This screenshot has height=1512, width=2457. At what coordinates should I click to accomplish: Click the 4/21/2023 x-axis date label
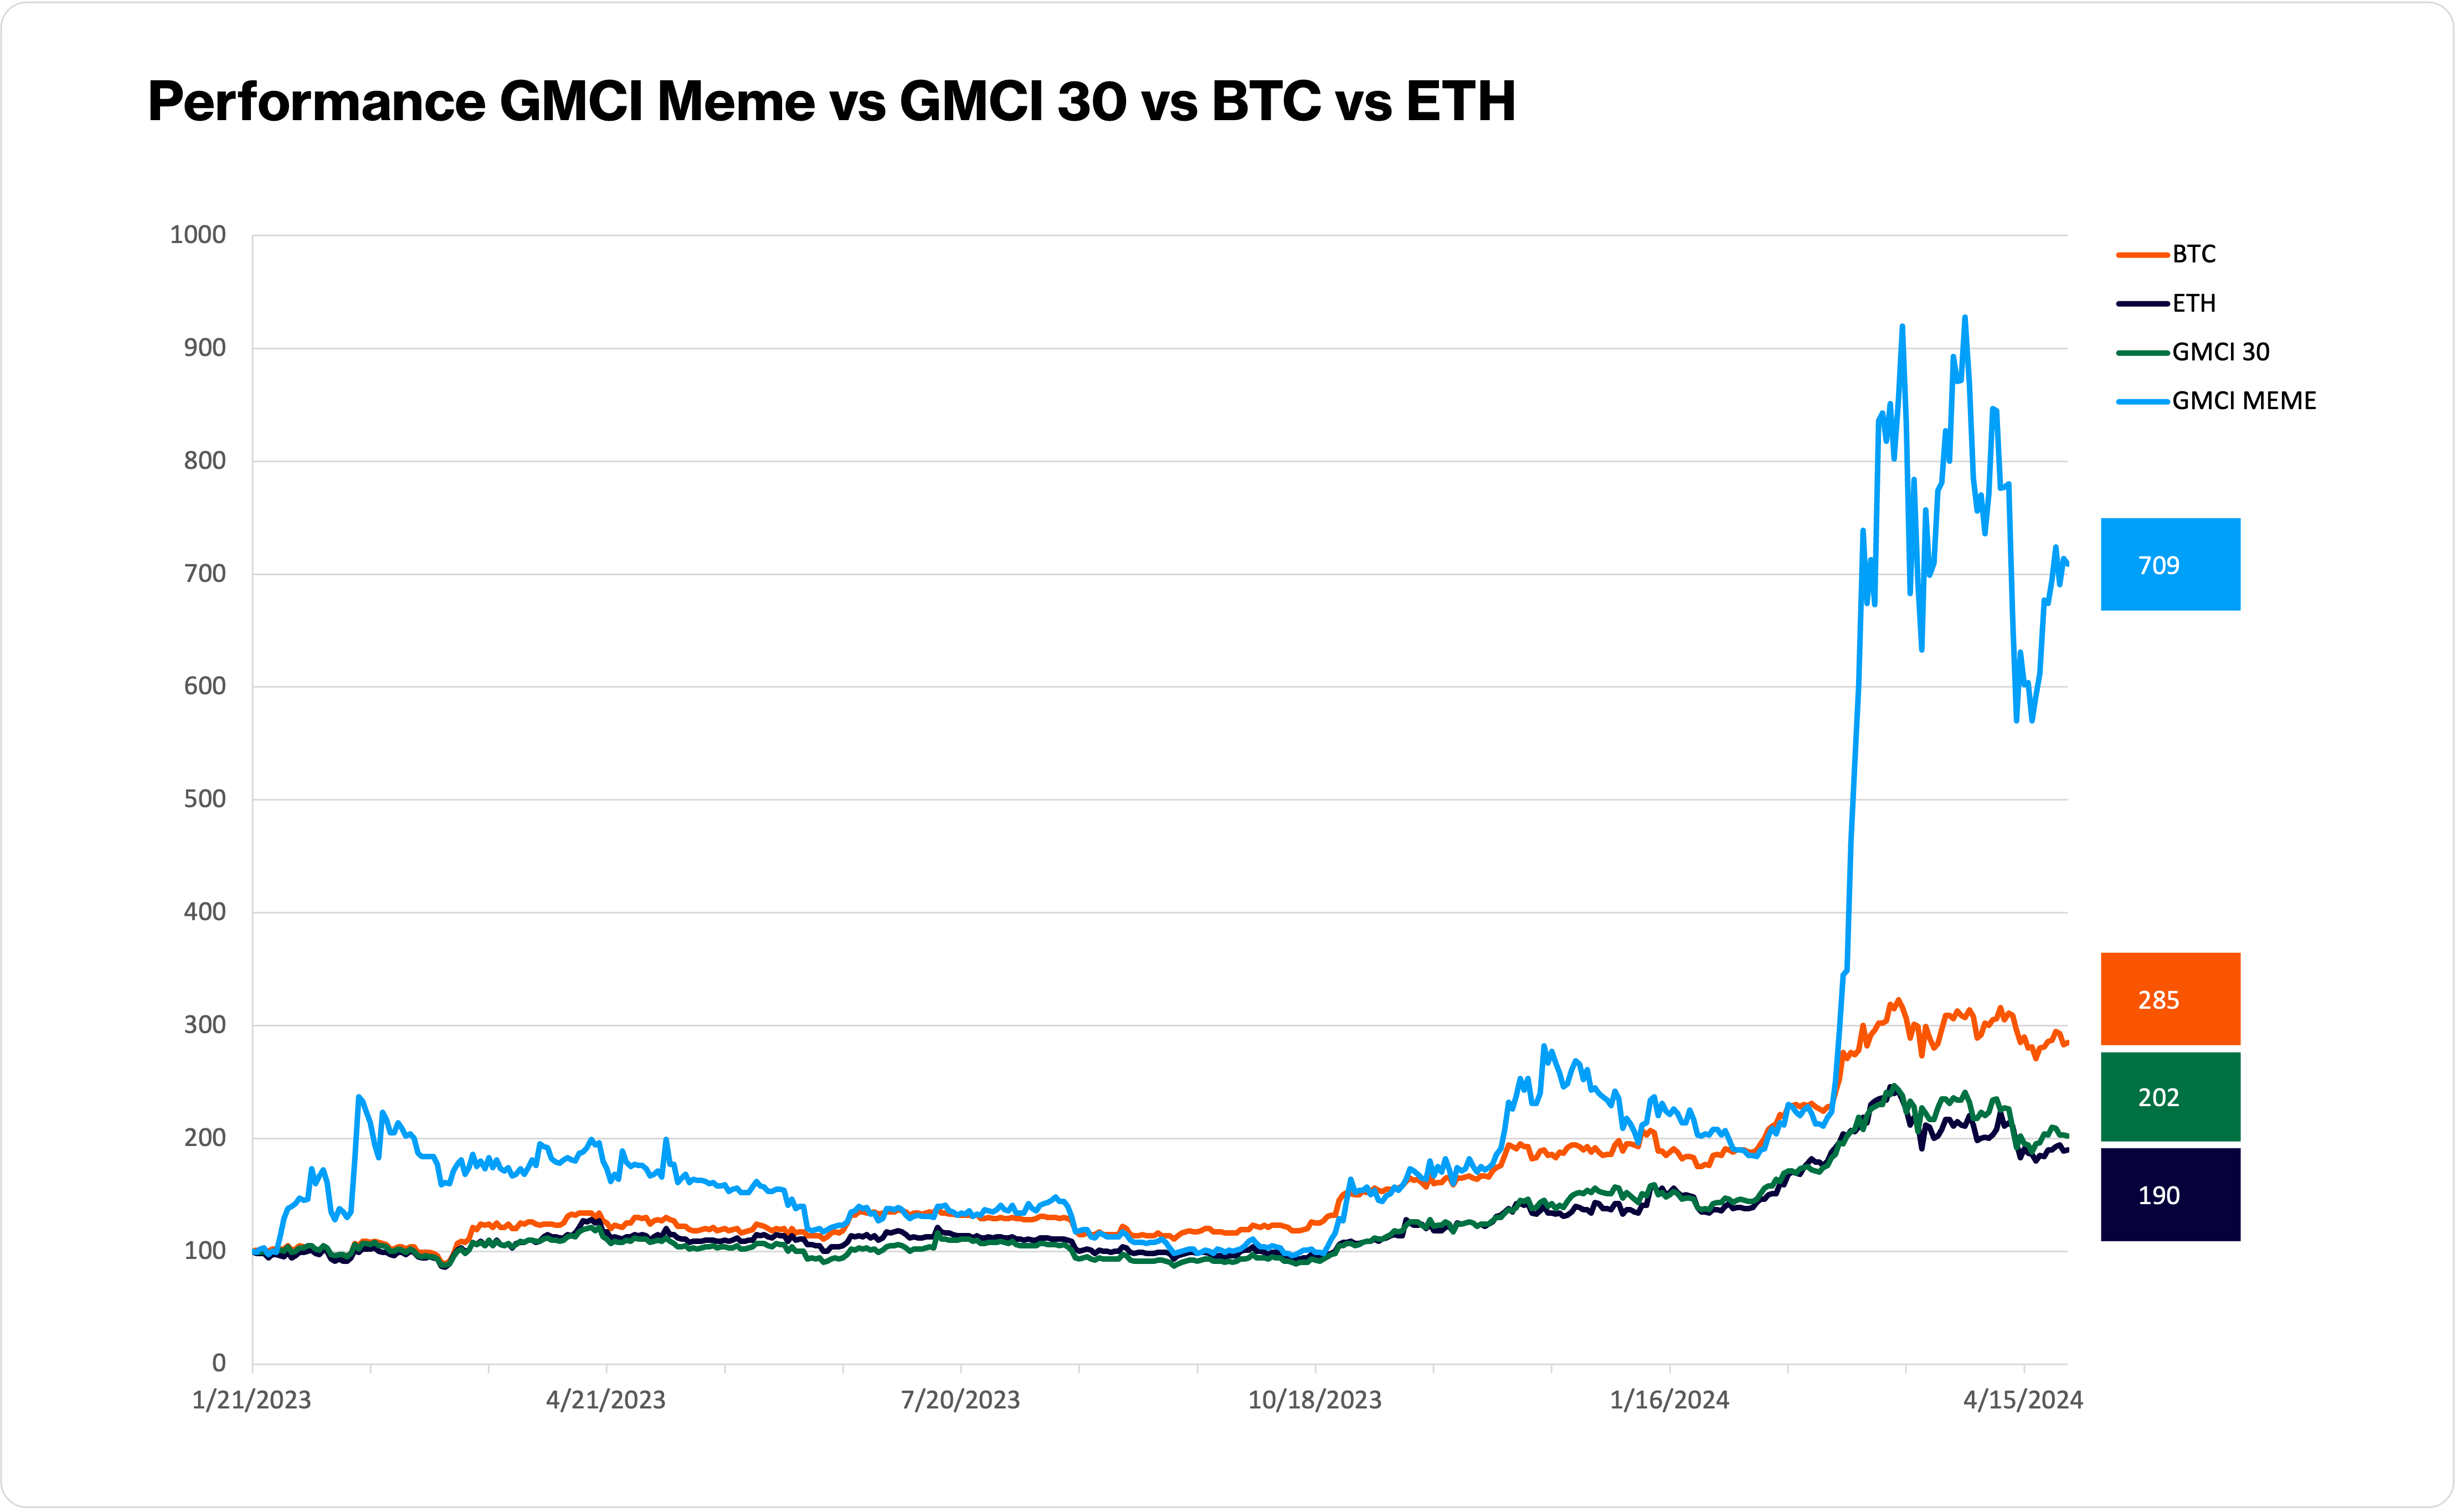click(605, 1400)
